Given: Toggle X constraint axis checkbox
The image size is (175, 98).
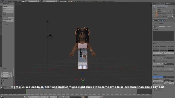Looking at the screenshot, I should (x=2, y=80).
